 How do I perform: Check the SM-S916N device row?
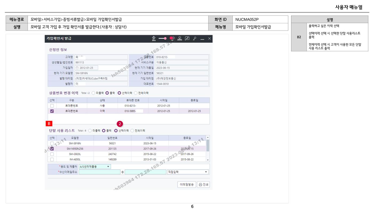(52, 143)
